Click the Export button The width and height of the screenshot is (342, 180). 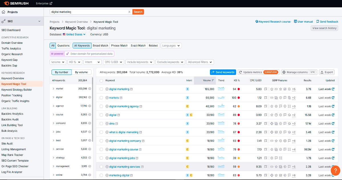point(327,72)
